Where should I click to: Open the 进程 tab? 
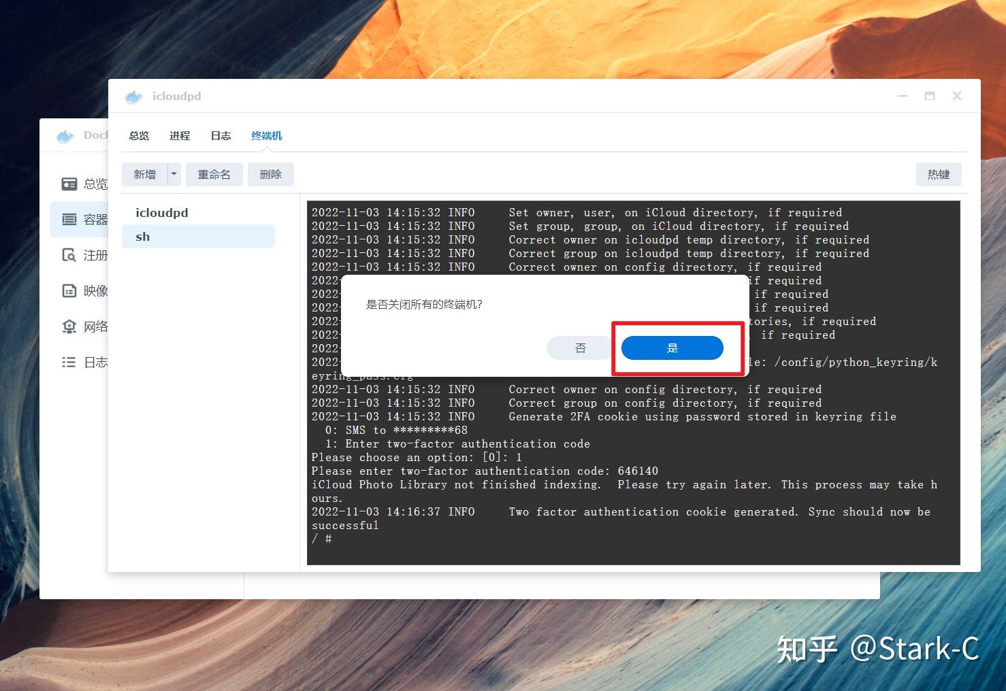[179, 135]
